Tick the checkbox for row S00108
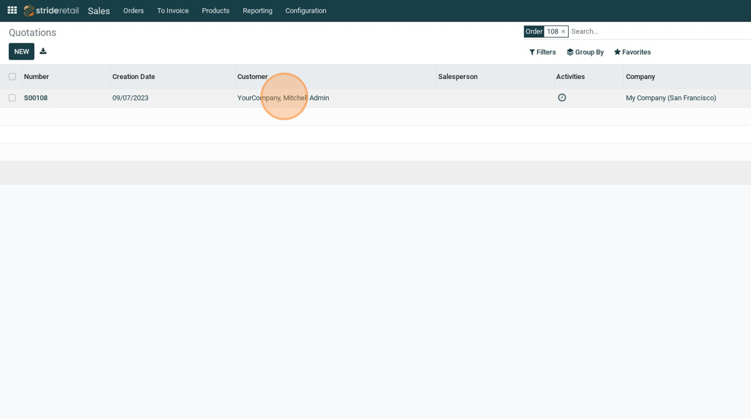Image resolution: width=751 pixels, height=419 pixels. pyautogui.click(x=13, y=98)
